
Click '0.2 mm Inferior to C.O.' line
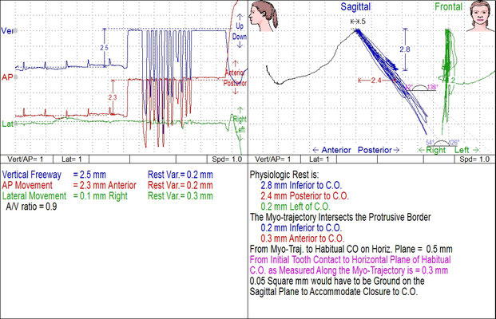(x=301, y=228)
